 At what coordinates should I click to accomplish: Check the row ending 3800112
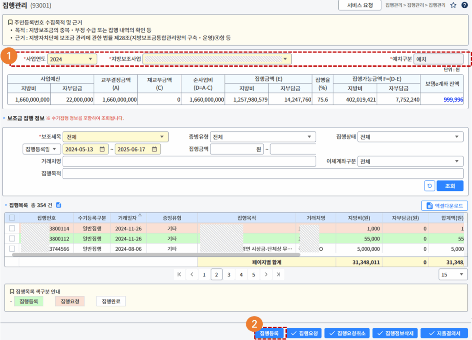click(x=12, y=238)
